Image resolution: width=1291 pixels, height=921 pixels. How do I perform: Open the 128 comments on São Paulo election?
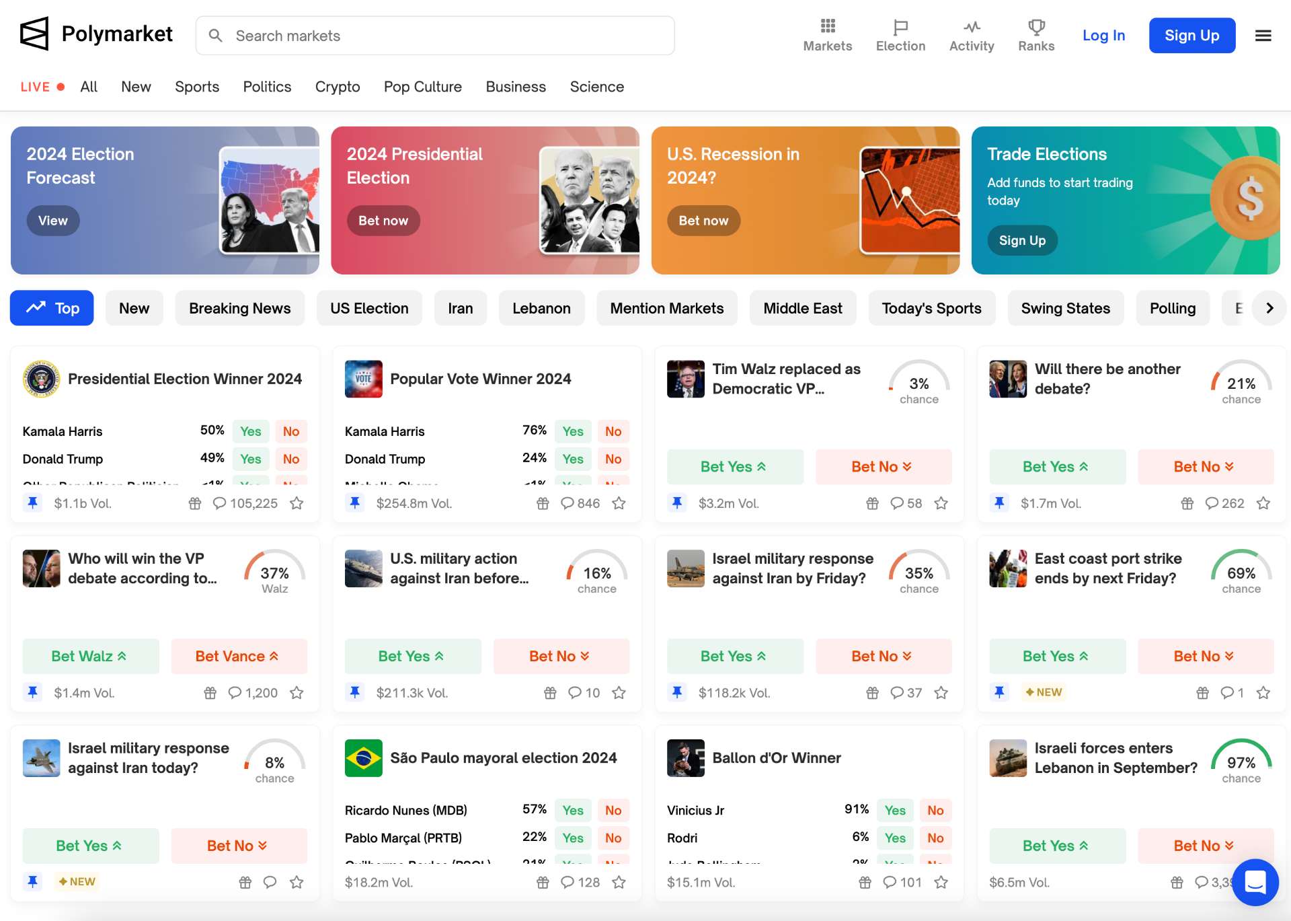point(580,882)
